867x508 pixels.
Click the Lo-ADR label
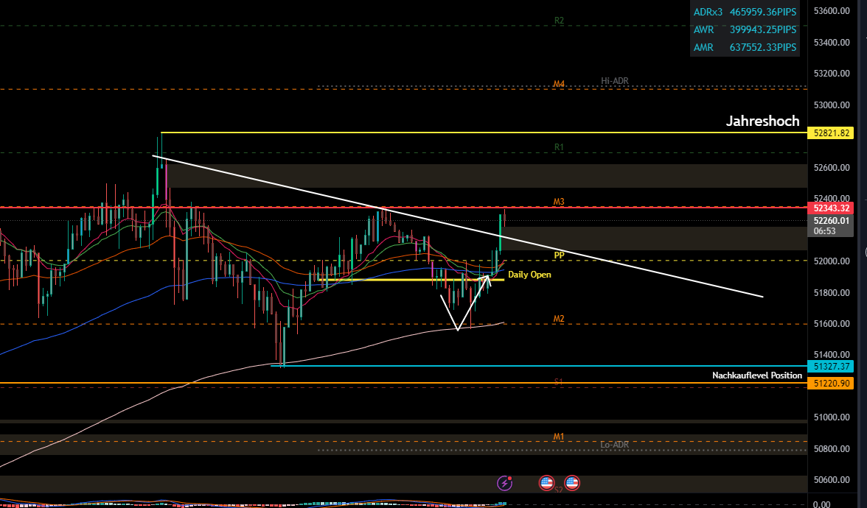614,445
